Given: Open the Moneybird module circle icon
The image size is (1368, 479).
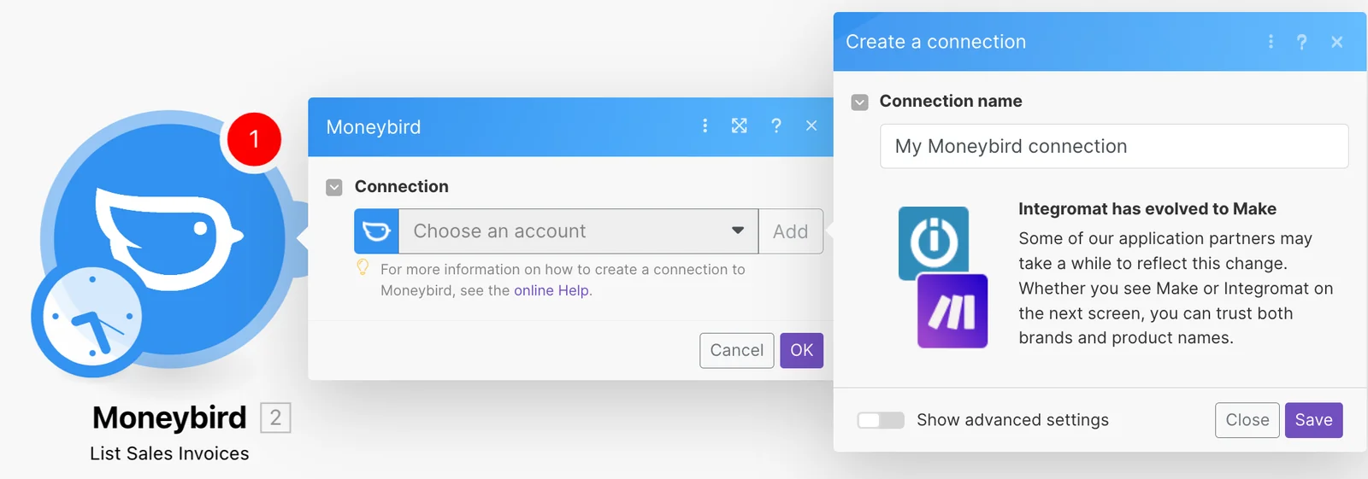Looking at the screenshot, I should 169,239.
